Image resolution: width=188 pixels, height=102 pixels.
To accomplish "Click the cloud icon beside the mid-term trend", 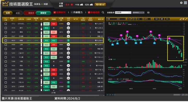I will (81, 4).
